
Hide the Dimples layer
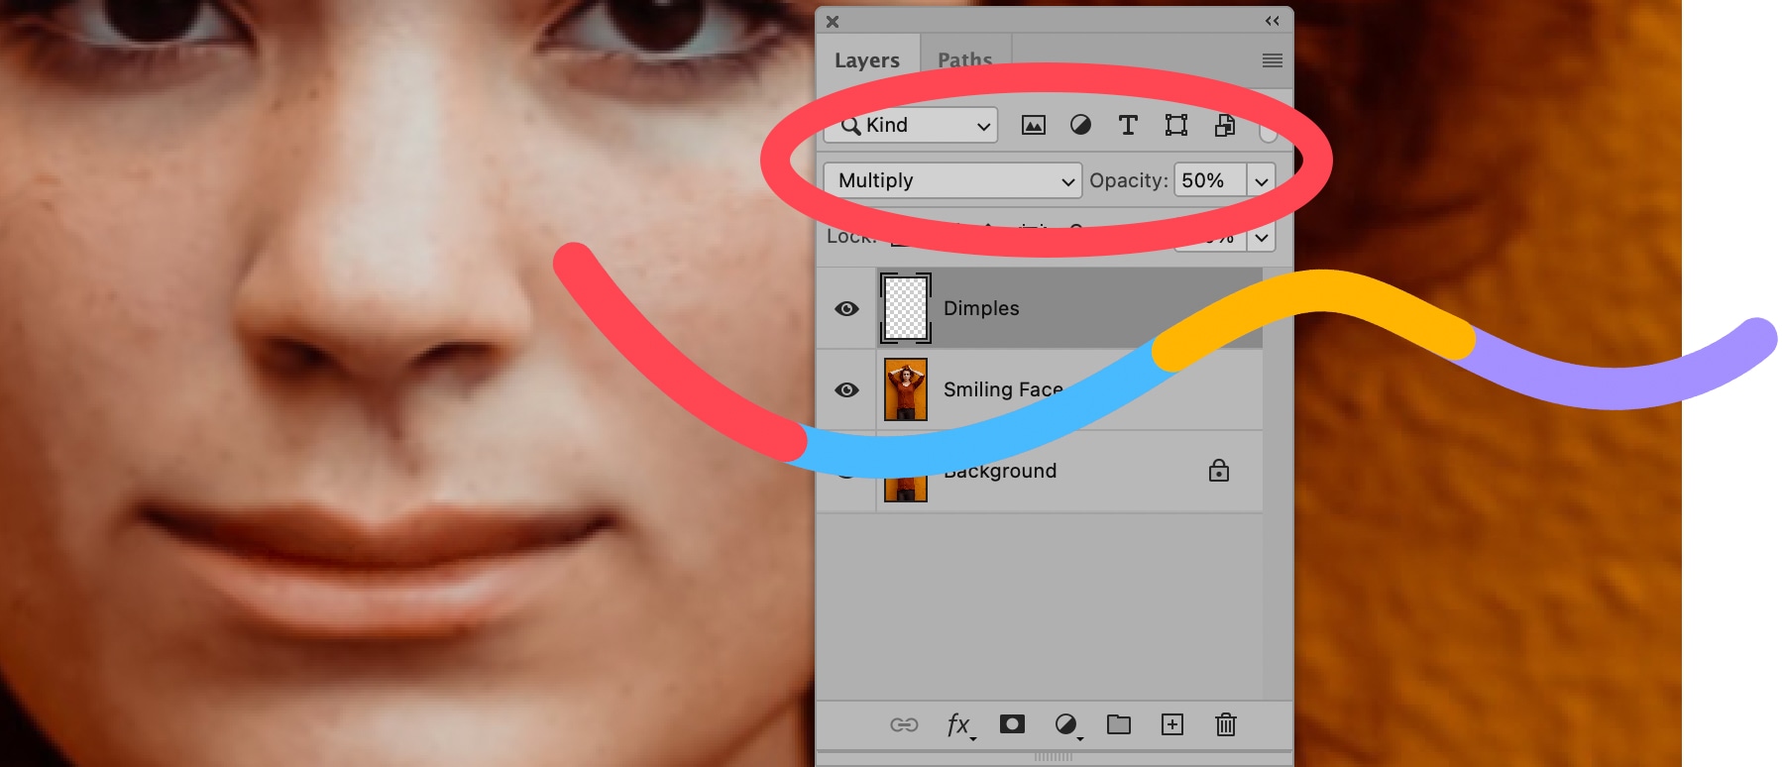(x=846, y=308)
